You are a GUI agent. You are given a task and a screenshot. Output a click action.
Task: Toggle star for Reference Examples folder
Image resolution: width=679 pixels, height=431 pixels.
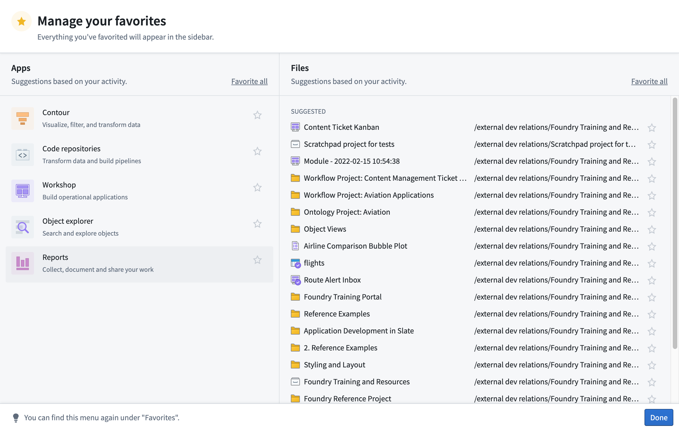tap(652, 314)
